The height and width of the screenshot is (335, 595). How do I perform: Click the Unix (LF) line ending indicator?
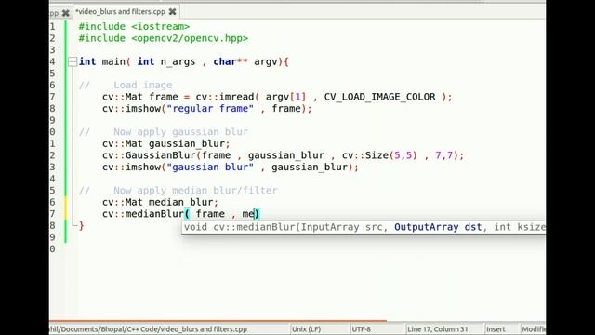(306, 329)
